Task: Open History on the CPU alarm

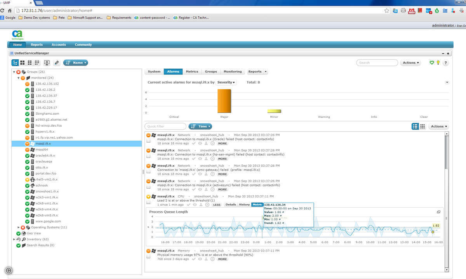Action: tap(244, 205)
